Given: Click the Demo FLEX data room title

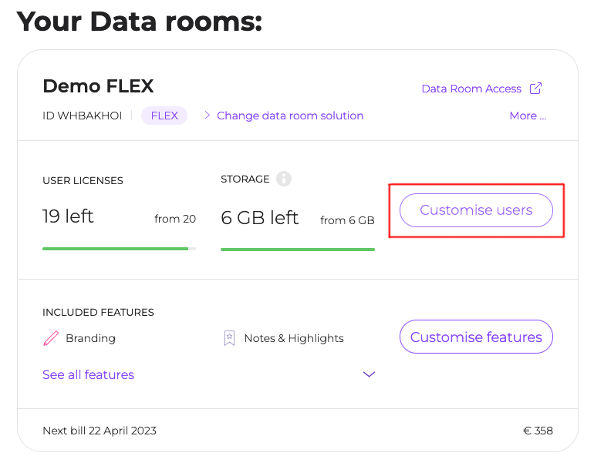Looking at the screenshot, I should [x=98, y=85].
